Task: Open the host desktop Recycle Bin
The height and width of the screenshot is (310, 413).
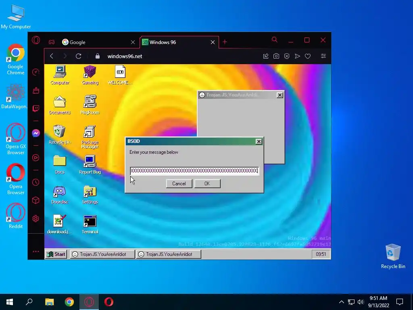Action: point(393,256)
